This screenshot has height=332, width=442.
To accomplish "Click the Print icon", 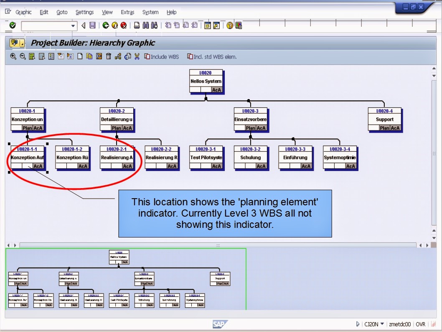I will point(137,25).
